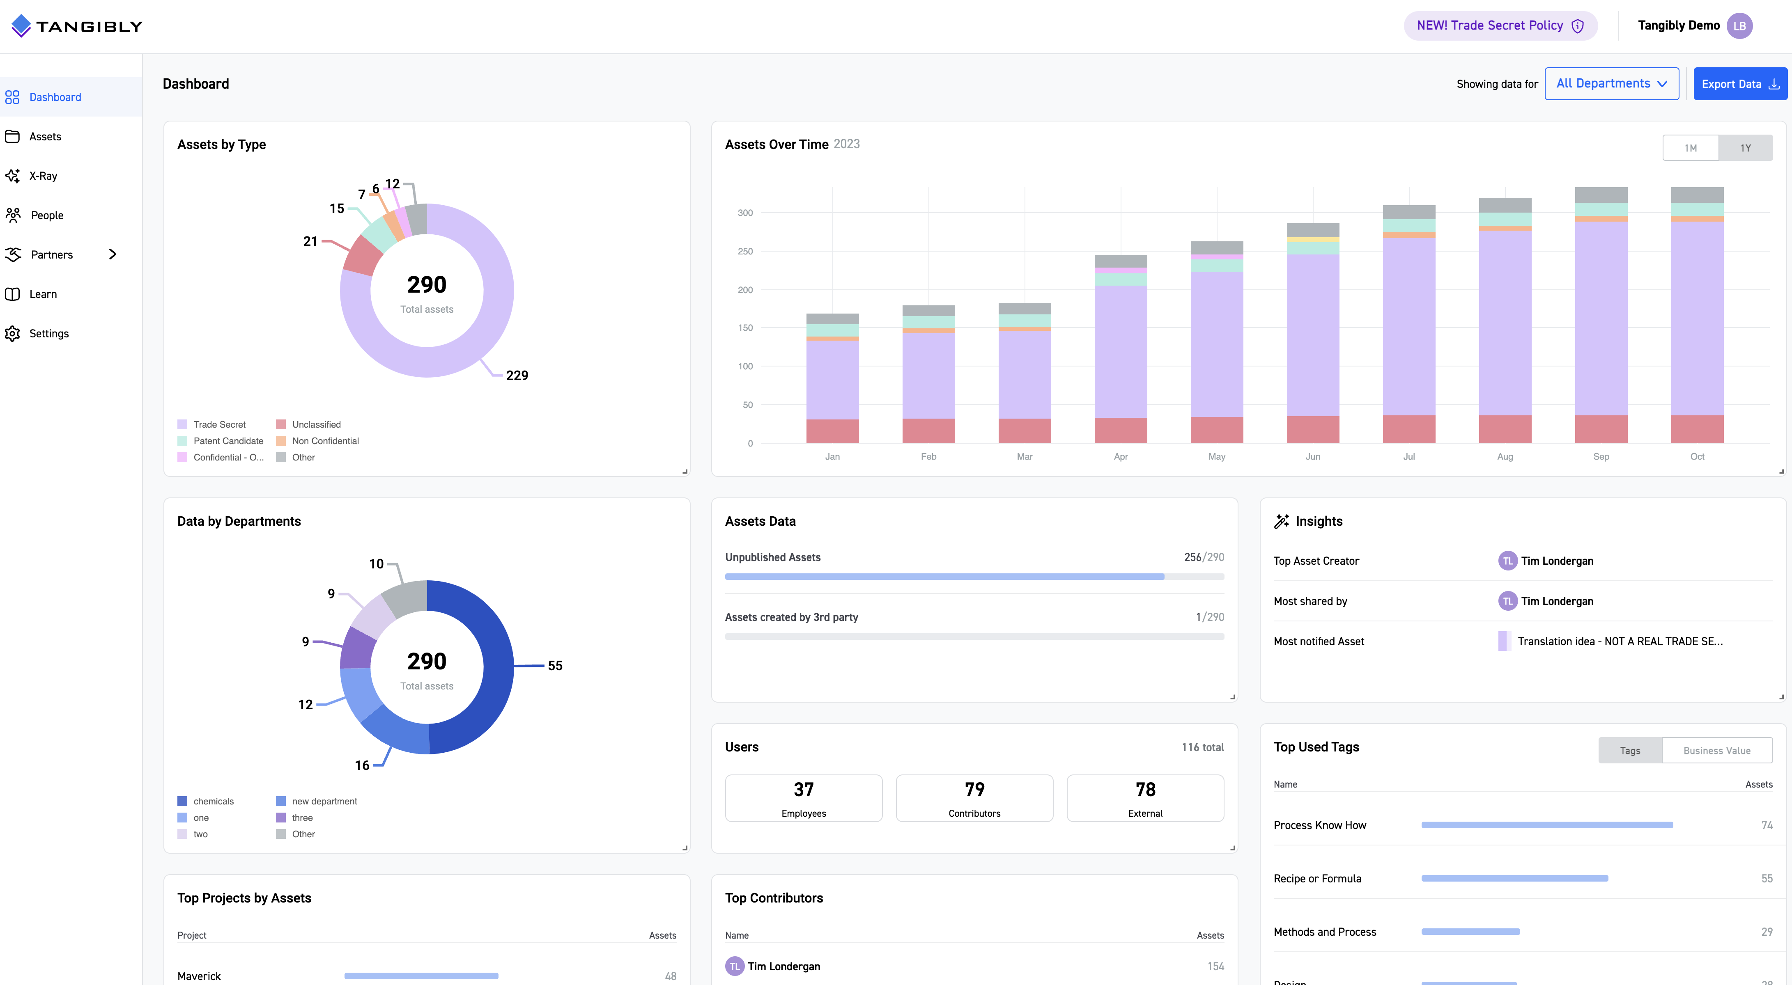This screenshot has height=985, width=1792.
Task: Click the download icon in Export Data
Action: point(1774,84)
